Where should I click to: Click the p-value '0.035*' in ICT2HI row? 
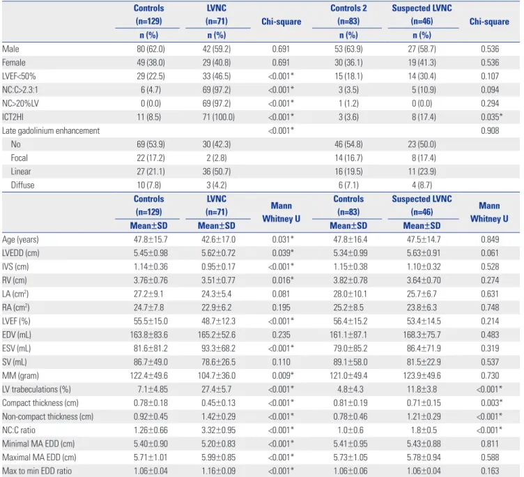[x=491, y=117]
